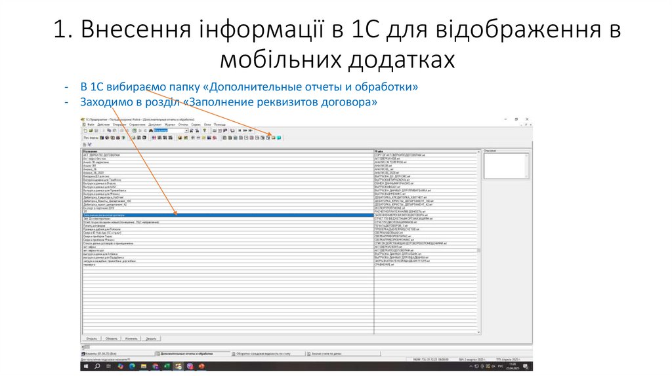Click the list scrollbar up arrow

click(x=478, y=152)
